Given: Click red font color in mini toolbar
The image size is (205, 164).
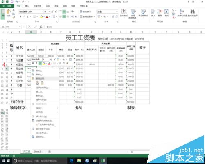Looking at the screenshot, I should tap(49, 63).
